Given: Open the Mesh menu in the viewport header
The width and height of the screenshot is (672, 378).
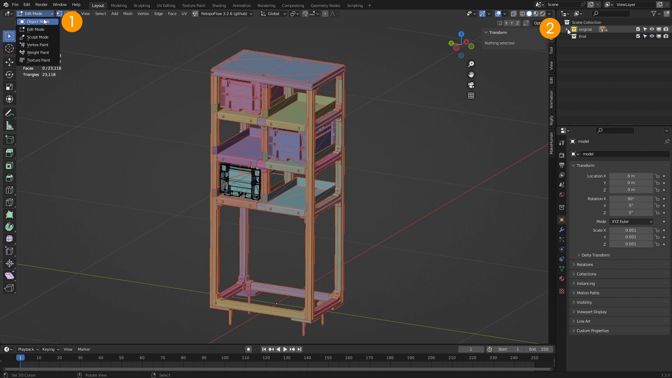Looking at the screenshot, I should click(x=127, y=14).
